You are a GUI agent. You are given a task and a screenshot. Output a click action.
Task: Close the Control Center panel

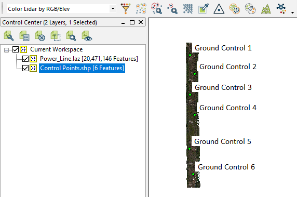pyautogui.click(x=141, y=22)
